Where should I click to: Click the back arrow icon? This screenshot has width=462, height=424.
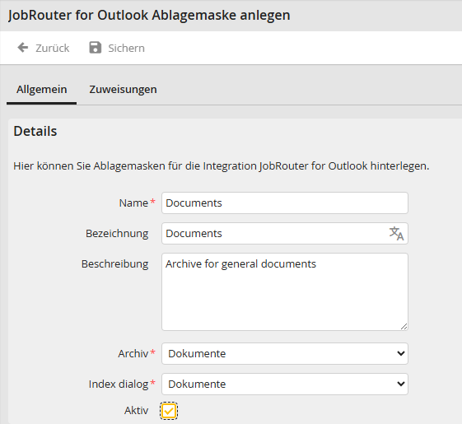point(23,48)
